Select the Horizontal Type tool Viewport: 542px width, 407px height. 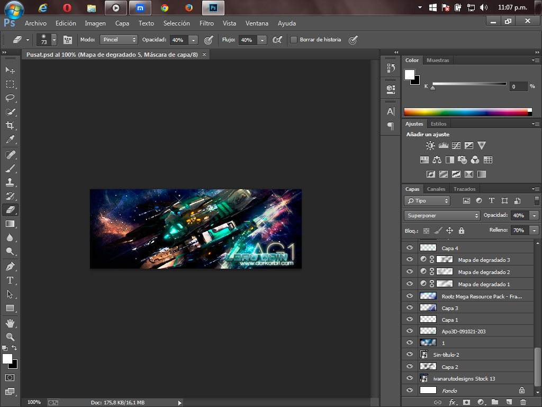(x=10, y=280)
